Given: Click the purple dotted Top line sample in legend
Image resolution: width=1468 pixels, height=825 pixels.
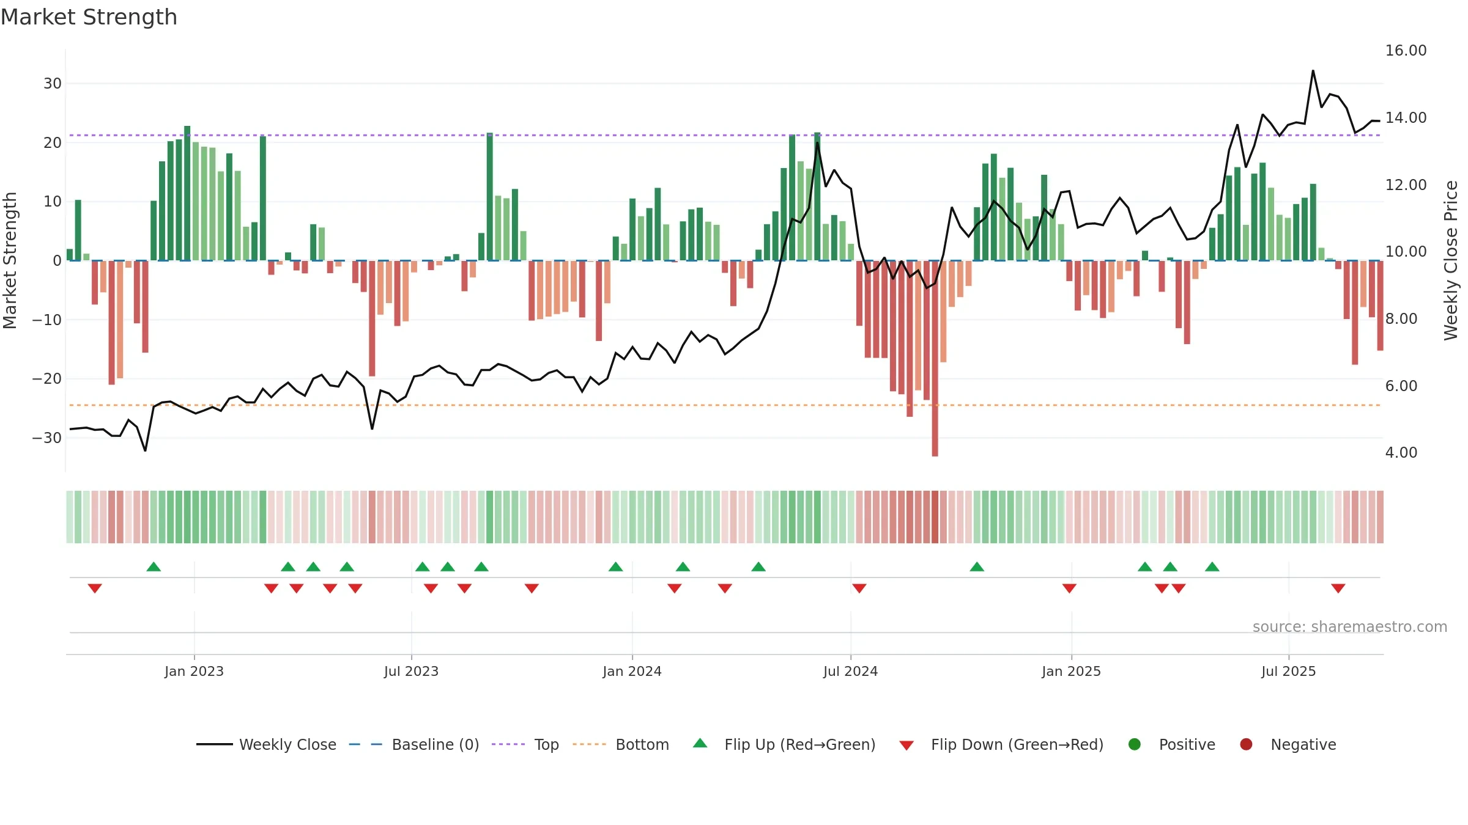Looking at the screenshot, I should tap(508, 744).
